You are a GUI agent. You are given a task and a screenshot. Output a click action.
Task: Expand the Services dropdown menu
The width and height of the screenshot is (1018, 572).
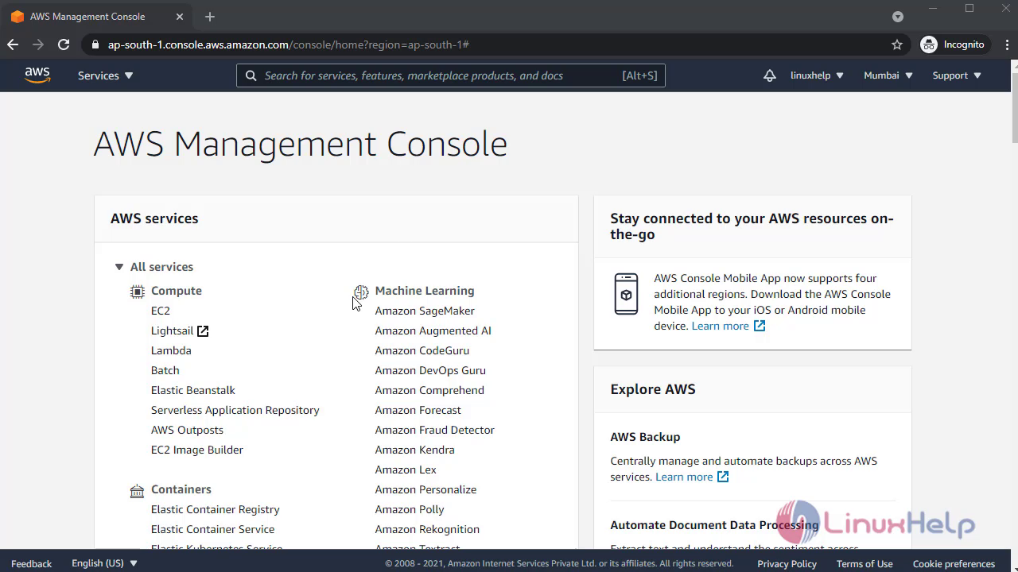tap(106, 75)
